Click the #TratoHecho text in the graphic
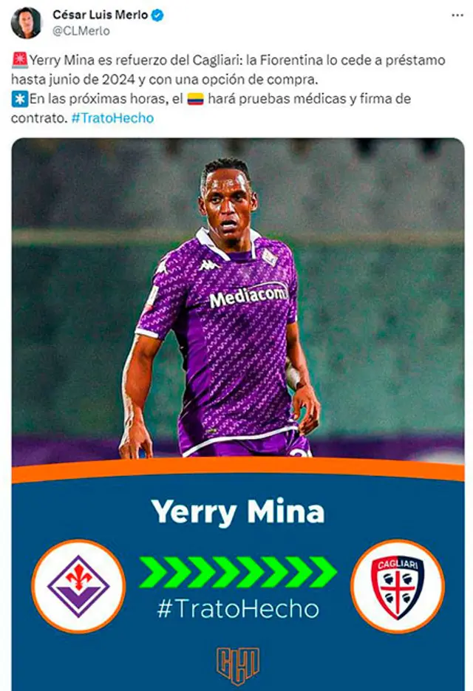 238,608
